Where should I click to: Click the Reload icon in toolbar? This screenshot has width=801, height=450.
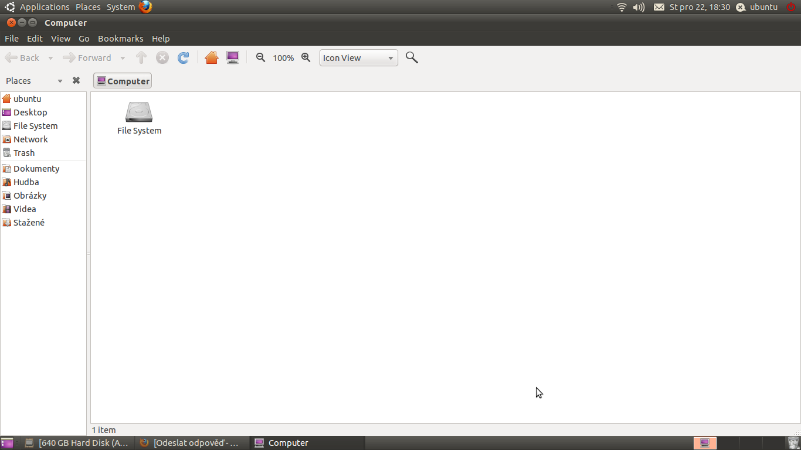184,57
